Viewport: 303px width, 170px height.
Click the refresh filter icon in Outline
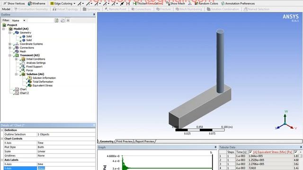pyautogui.click(x=56, y=20)
